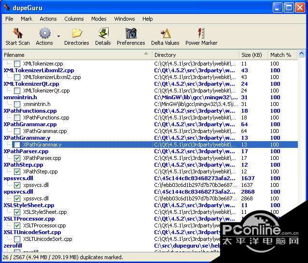
Task: Mark the XSLTUnicodeSort.cpp duplicate checkbox
Action: 17,239
